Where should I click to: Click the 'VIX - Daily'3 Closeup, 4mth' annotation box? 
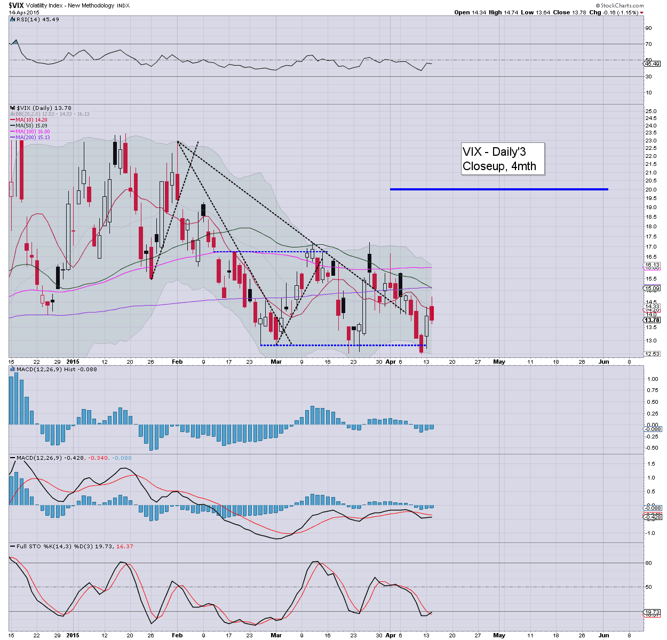[x=503, y=158]
